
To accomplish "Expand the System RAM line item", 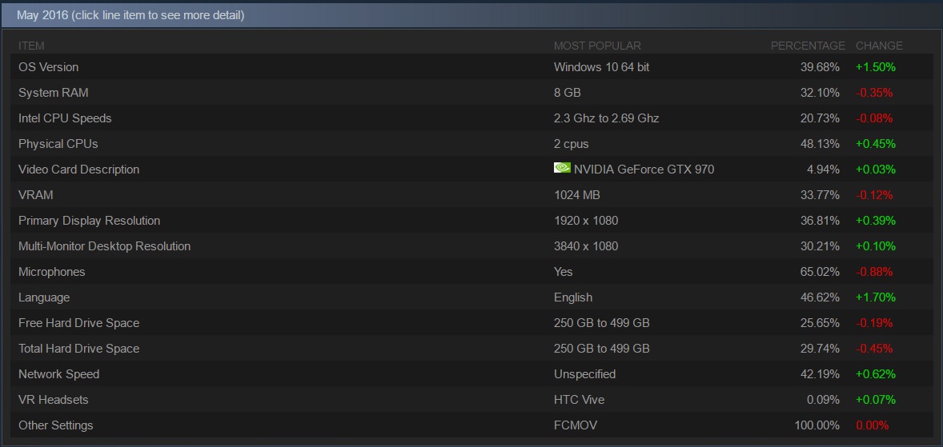I will pos(54,93).
